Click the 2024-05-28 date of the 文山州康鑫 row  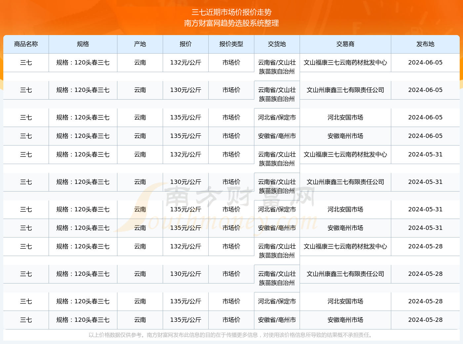(x=425, y=274)
